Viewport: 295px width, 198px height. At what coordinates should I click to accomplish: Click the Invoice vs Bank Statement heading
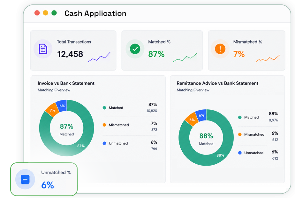66,83
